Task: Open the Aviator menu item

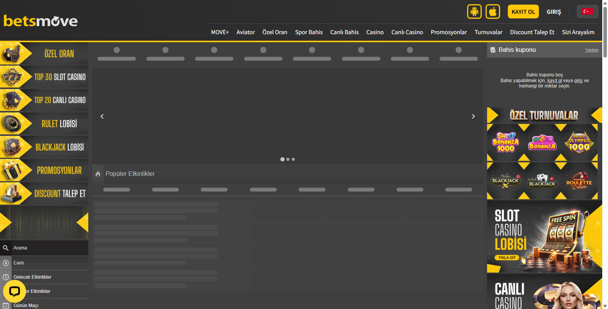Action: (x=246, y=32)
